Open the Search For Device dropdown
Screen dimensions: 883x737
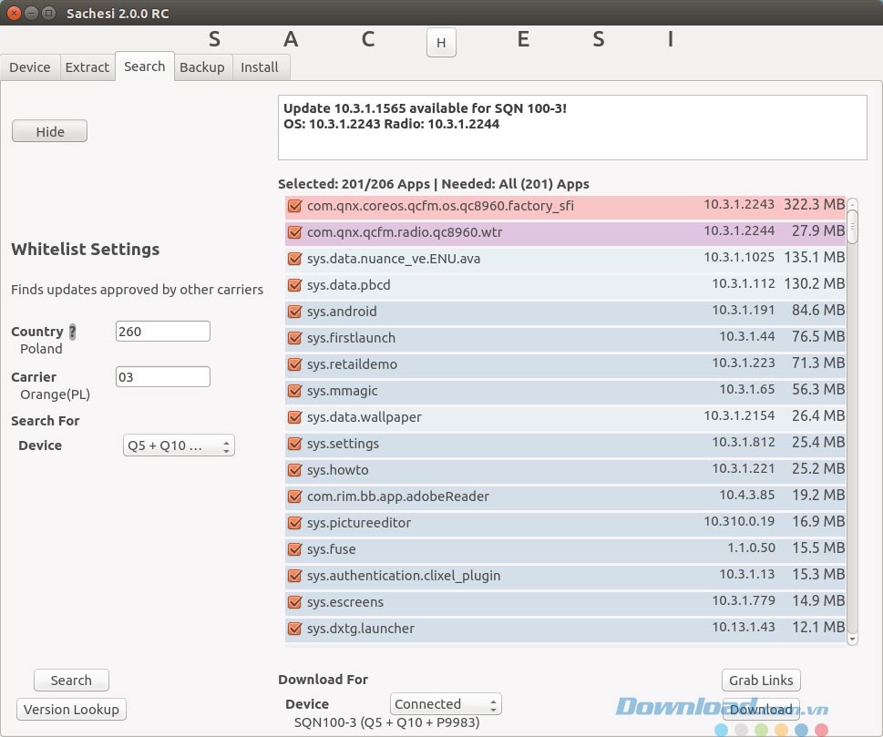pos(179,445)
